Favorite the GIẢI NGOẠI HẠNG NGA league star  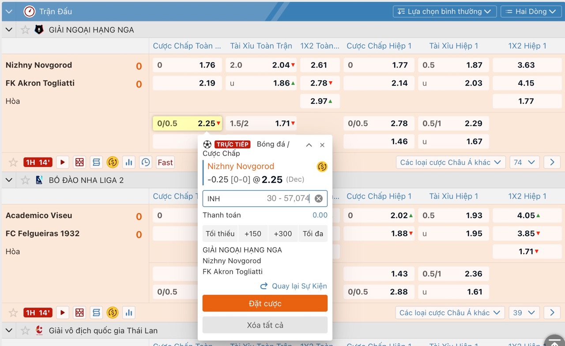pos(25,30)
